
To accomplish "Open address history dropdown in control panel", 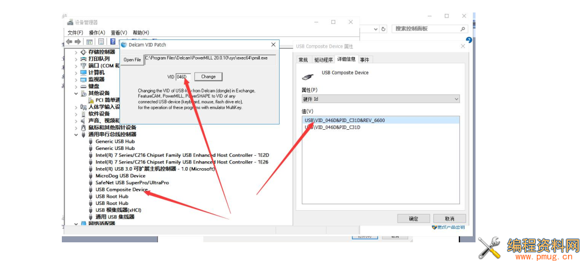I will [x=375, y=29].
